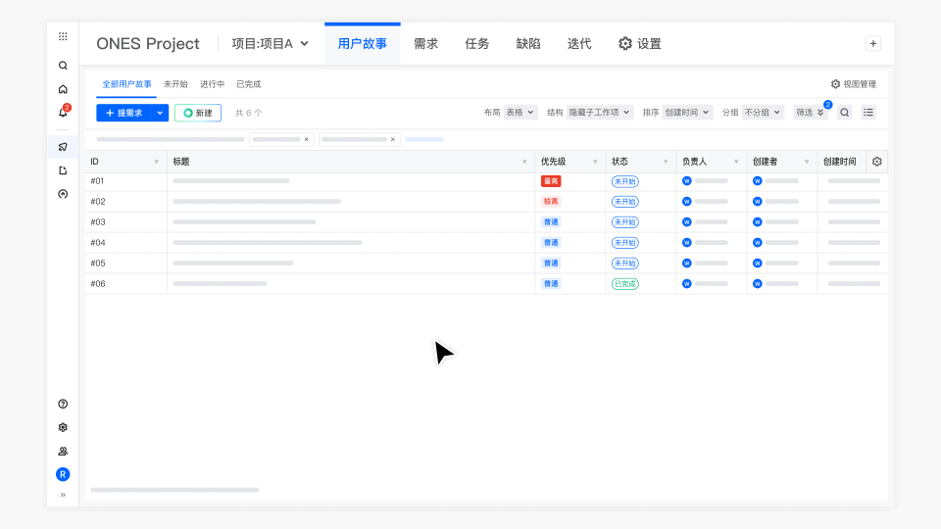The width and height of the screenshot is (941, 529).
Task: Select 全部用户故事 view tab
Action: [x=126, y=84]
